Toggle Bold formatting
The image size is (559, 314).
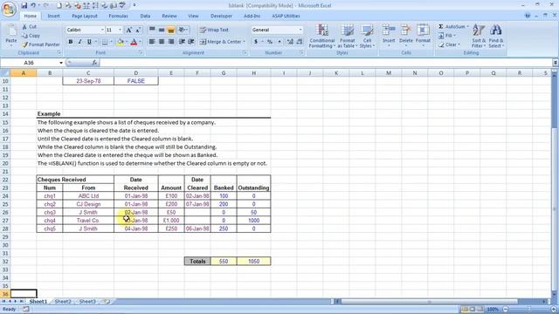click(71, 42)
